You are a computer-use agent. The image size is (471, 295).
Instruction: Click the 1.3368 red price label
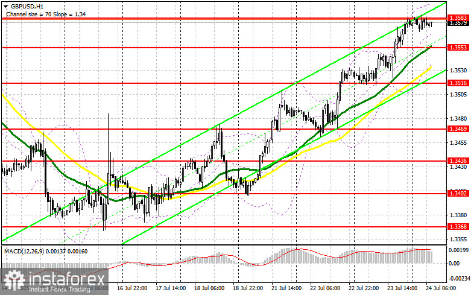point(458,226)
